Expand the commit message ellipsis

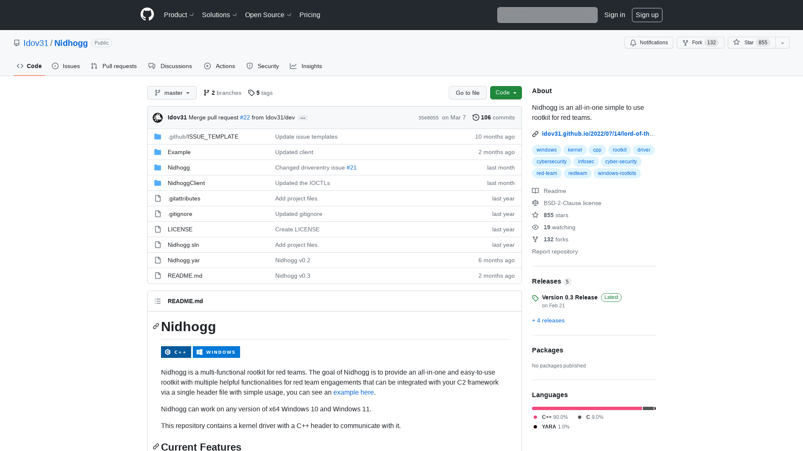(x=302, y=117)
